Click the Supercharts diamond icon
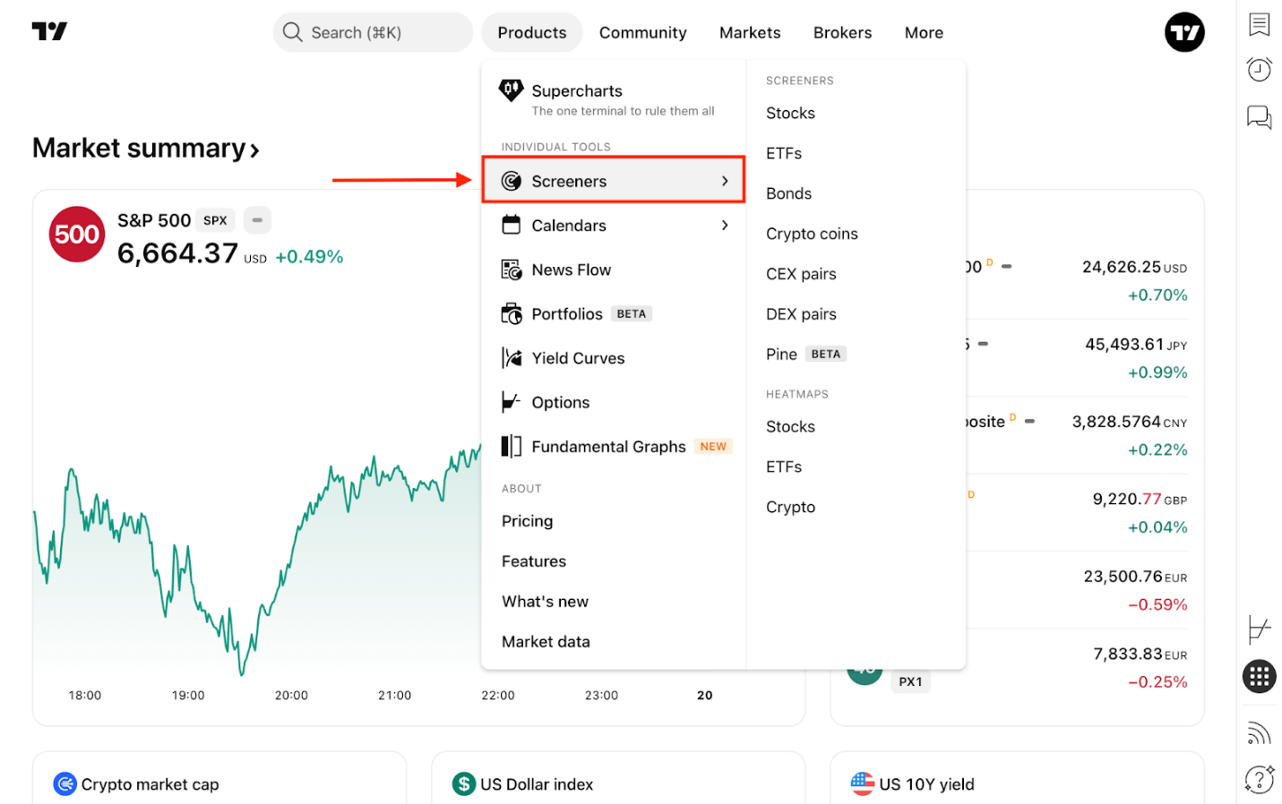Screen dimensions: 1282x804 point(511,90)
